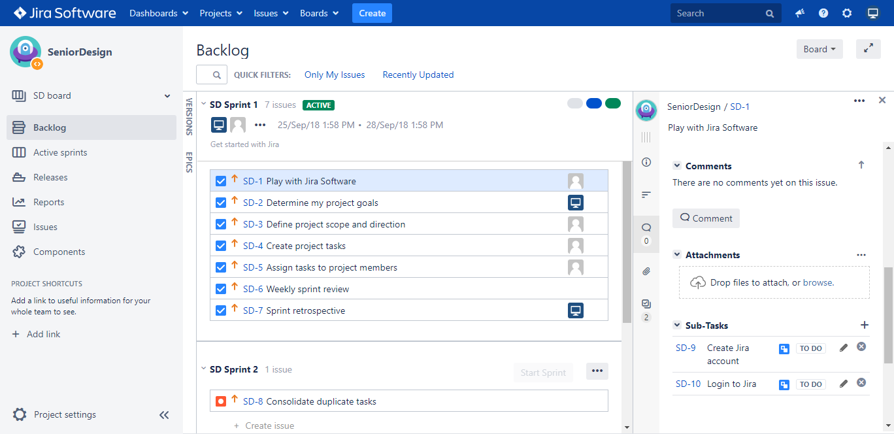Edit sub-task SD-9 using the pencil icon

click(x=843, y=348)
